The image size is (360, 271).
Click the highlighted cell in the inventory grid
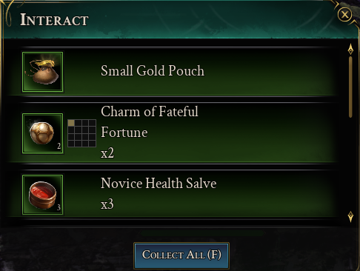pyautogui.click(x=71, y=123)
